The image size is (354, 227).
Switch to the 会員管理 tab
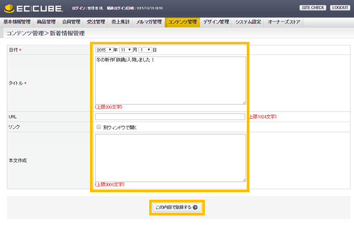tap(71, 22)
